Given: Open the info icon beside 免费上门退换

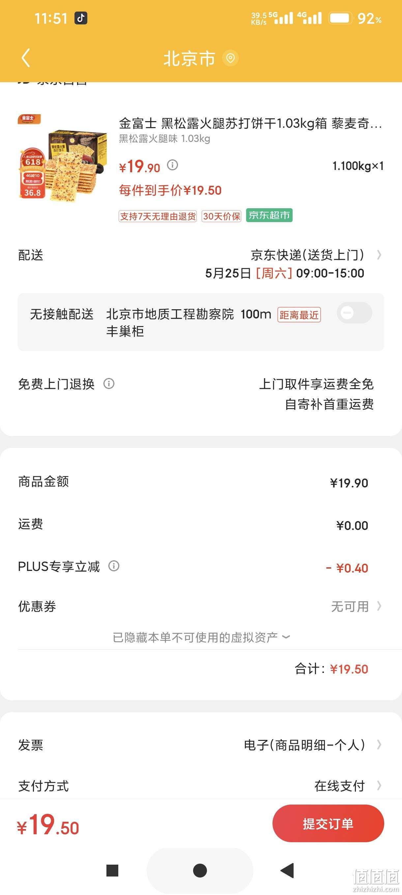Looking at the screenshot, I should click(109, 383).
